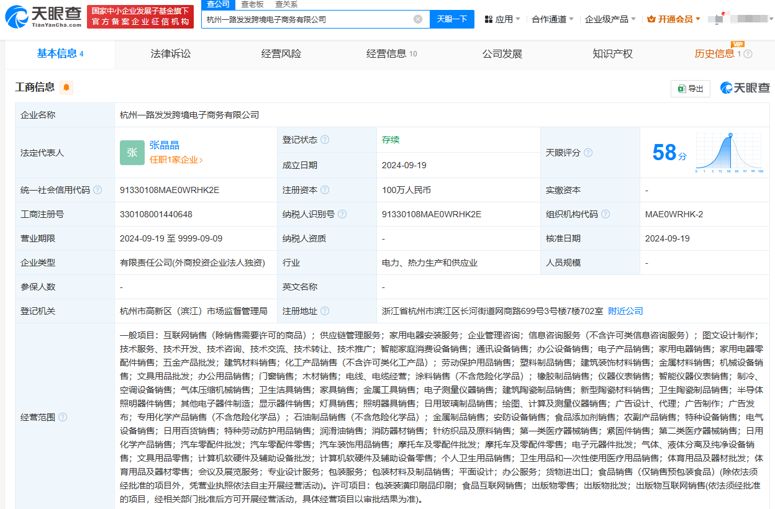Click the help icon next to 统一社会信用代码

(x=97, y=190)
